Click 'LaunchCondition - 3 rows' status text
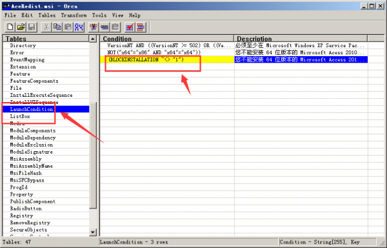387x248 pixels. (x=134, y=242)
